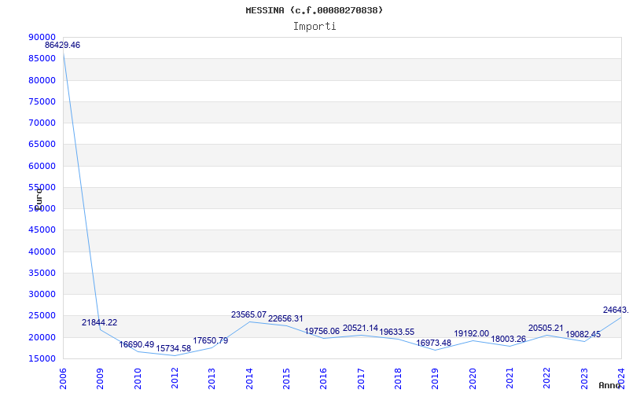Click the 35000 y-axis tick label
This screenshot has height=393, width=629.
click(42, 273)
